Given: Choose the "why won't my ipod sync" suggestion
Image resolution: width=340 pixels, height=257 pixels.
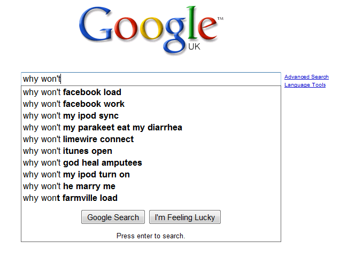Looking at the screenshot, I should coord(71,115).
